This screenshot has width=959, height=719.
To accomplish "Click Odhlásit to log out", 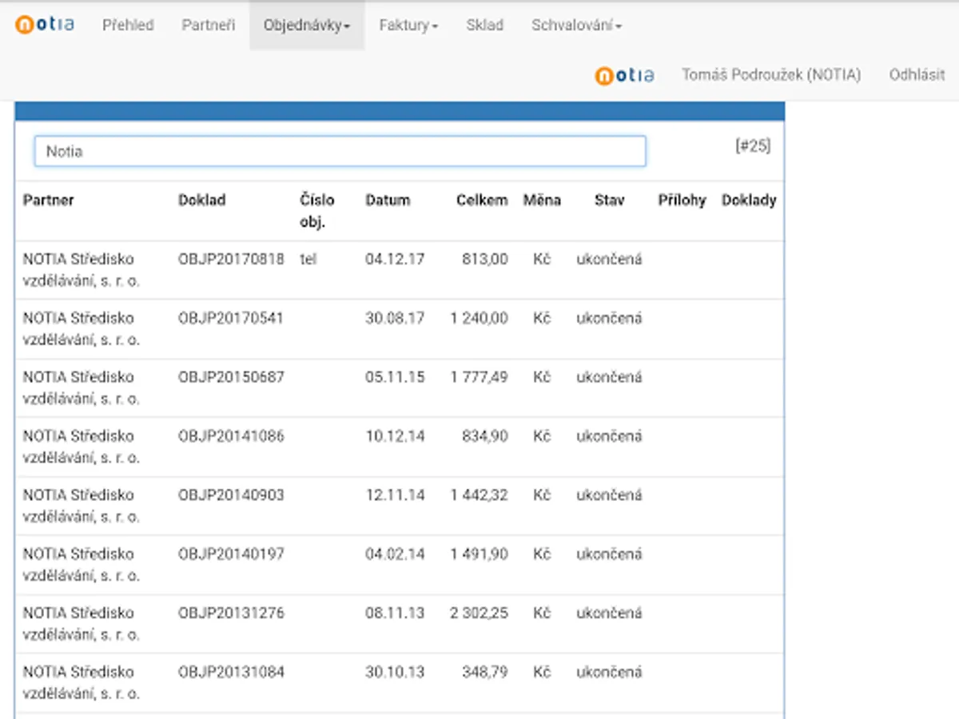I will tap(917, 74).
